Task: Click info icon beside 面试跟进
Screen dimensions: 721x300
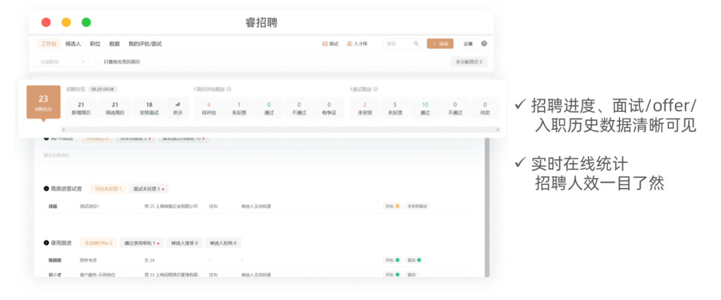Action: pyautogui.click(x=376, y=89)
